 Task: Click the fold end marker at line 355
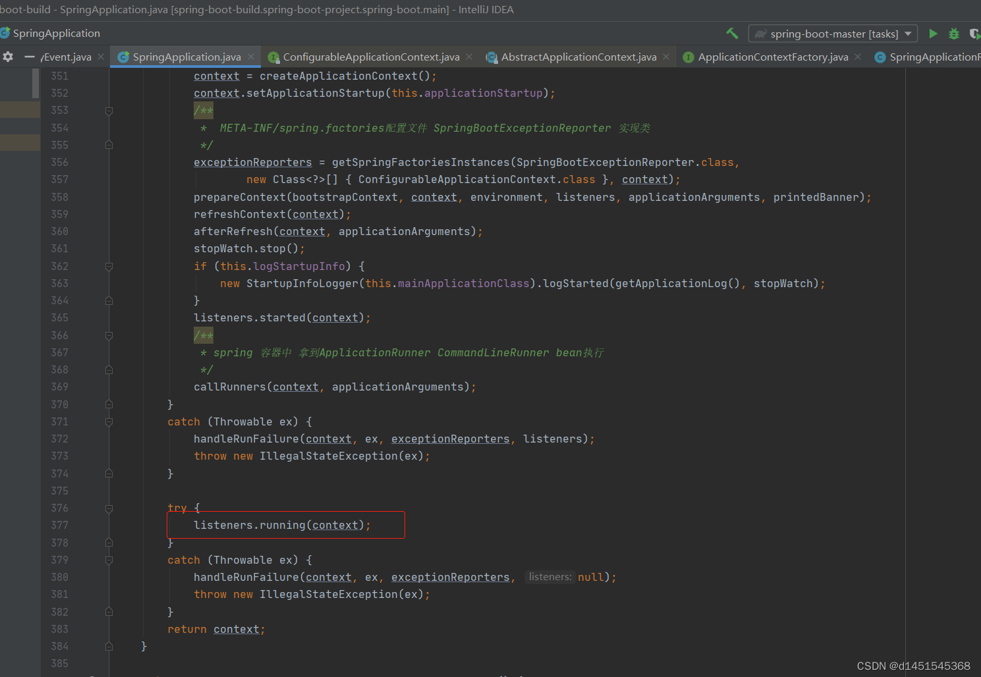pos(109,145)
